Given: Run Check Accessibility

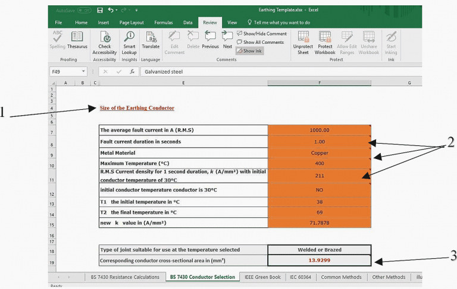Looking at the screenshot, I should click(105, 43).
